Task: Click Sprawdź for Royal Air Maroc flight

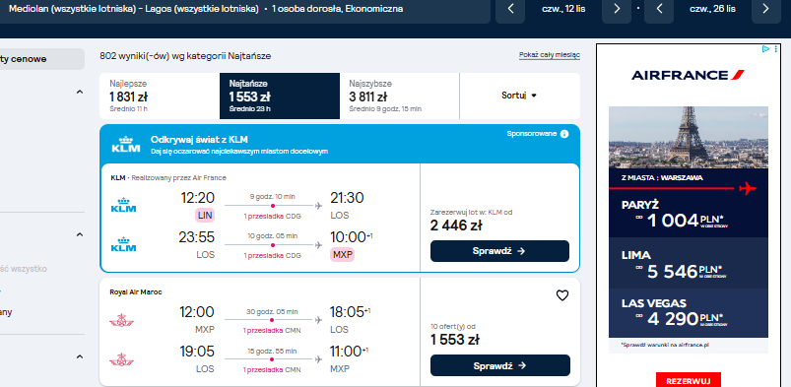Action: point(499,365)
